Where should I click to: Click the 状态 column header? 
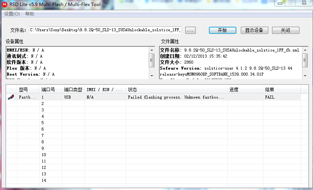coord(177,90)
